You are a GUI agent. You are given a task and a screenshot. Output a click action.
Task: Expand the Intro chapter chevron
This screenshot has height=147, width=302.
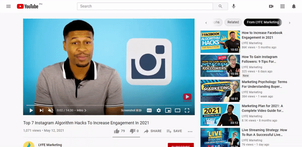click(x=85, y=110)
